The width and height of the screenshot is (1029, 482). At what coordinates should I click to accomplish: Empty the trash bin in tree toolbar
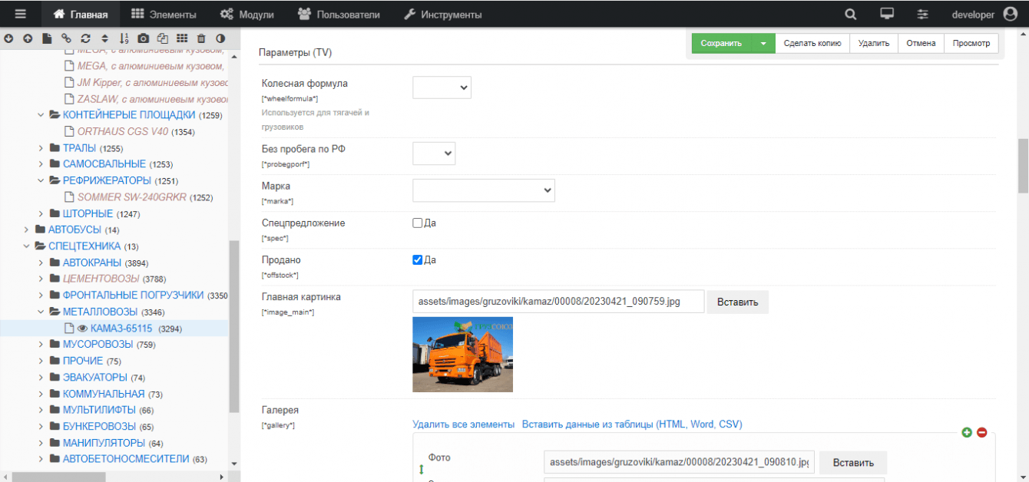pyautogui.click(x=201, y=38)
